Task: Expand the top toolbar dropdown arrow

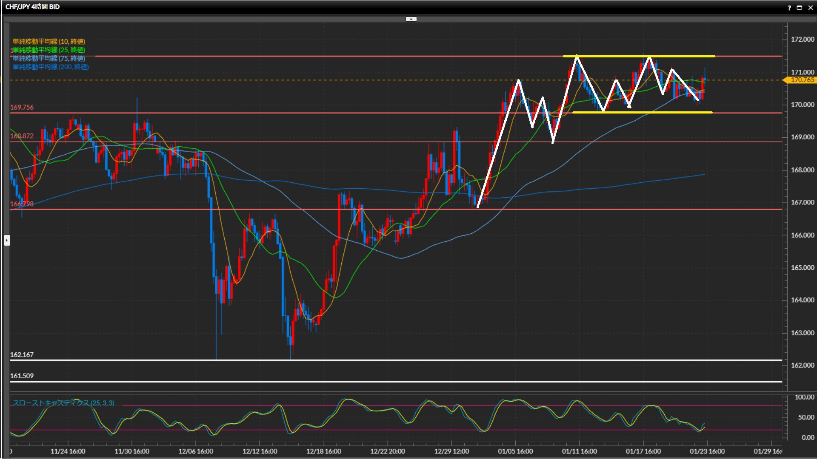Action: (411, 19)
